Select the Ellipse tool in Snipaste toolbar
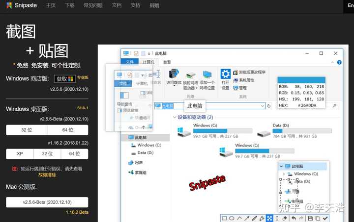Viewport: 354px width, 222px height. (x=232, y=218)
